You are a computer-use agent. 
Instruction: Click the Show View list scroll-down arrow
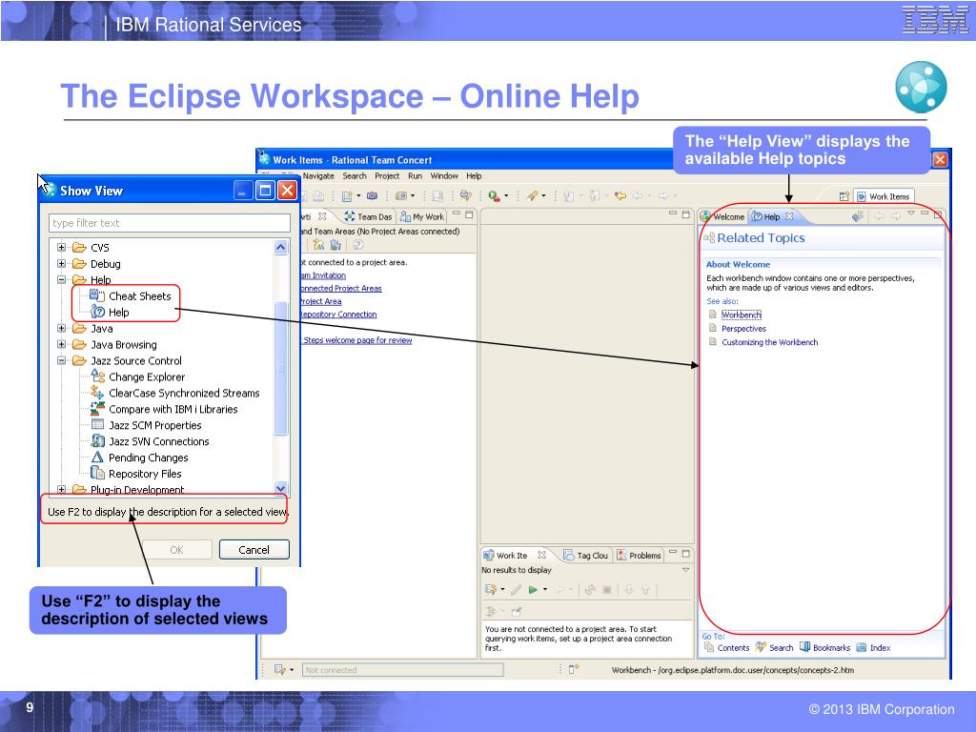tap(281, 489)
